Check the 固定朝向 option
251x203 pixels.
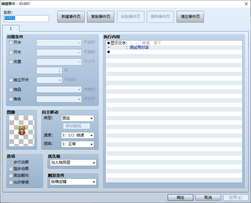11,175
